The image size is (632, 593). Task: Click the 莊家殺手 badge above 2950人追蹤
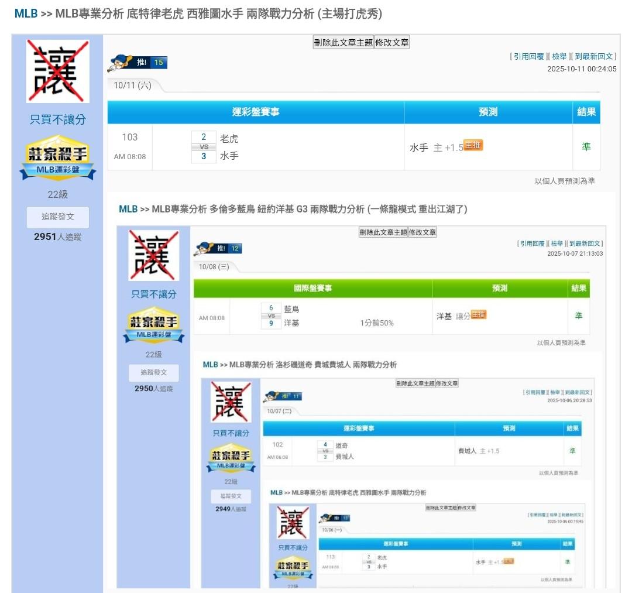point(153,325)
